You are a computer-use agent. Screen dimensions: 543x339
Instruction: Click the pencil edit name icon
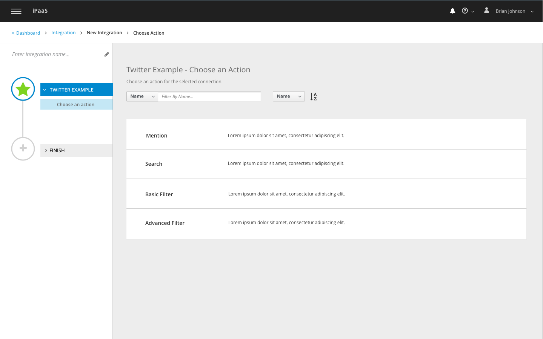point(107,54)
